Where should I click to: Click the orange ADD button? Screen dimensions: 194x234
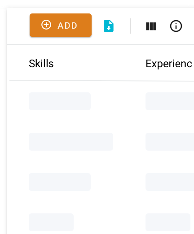(61, 25)
